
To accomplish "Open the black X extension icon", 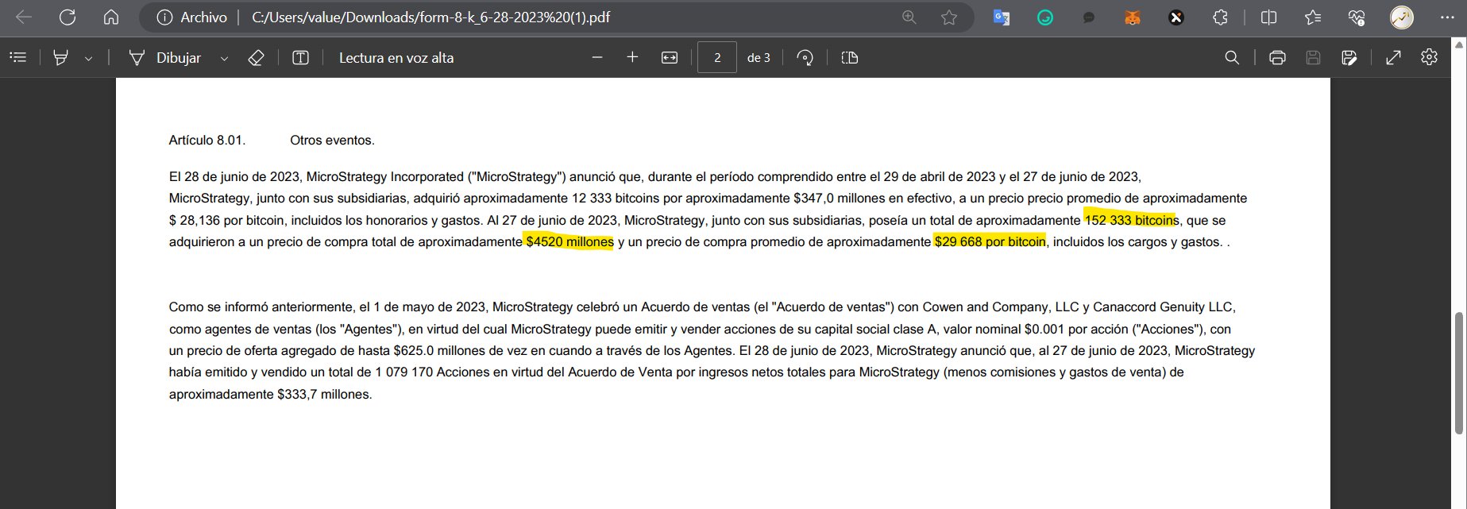I will point(1176,17).
